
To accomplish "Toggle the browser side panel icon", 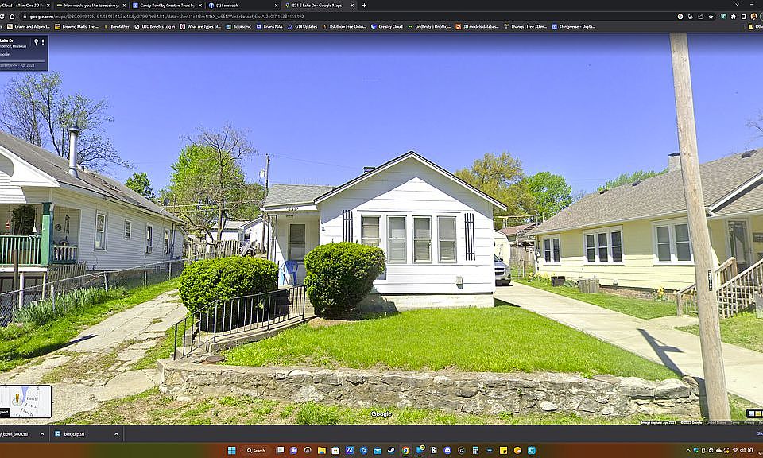I will [744, 17].
